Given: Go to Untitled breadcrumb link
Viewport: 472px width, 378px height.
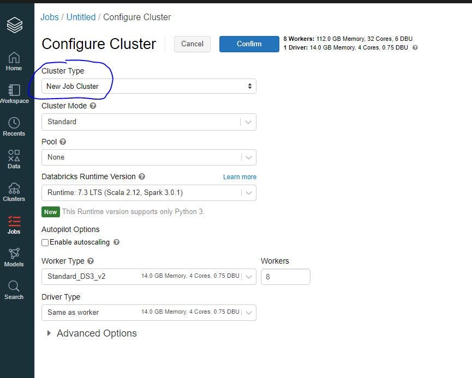Looking at the screenshot, I should [81, 17].
